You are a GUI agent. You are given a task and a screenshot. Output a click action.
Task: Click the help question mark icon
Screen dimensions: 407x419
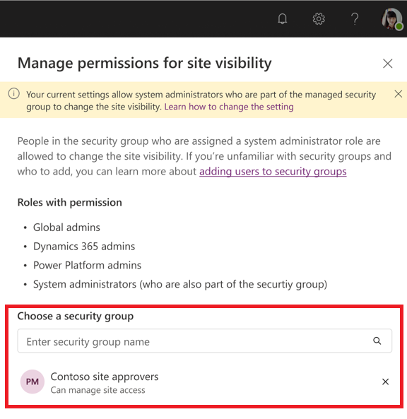click(355, 19)
